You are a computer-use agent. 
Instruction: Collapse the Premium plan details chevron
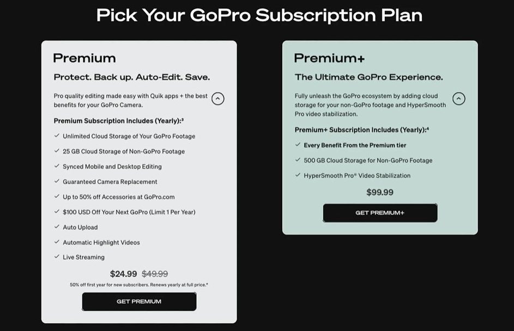coord(217,99)
